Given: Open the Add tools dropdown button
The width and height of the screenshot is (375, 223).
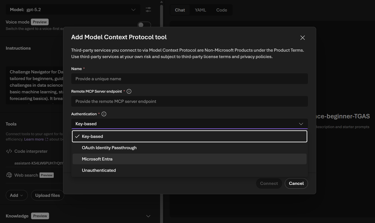Looking at the screenshot, I should [x=17, y=195].
